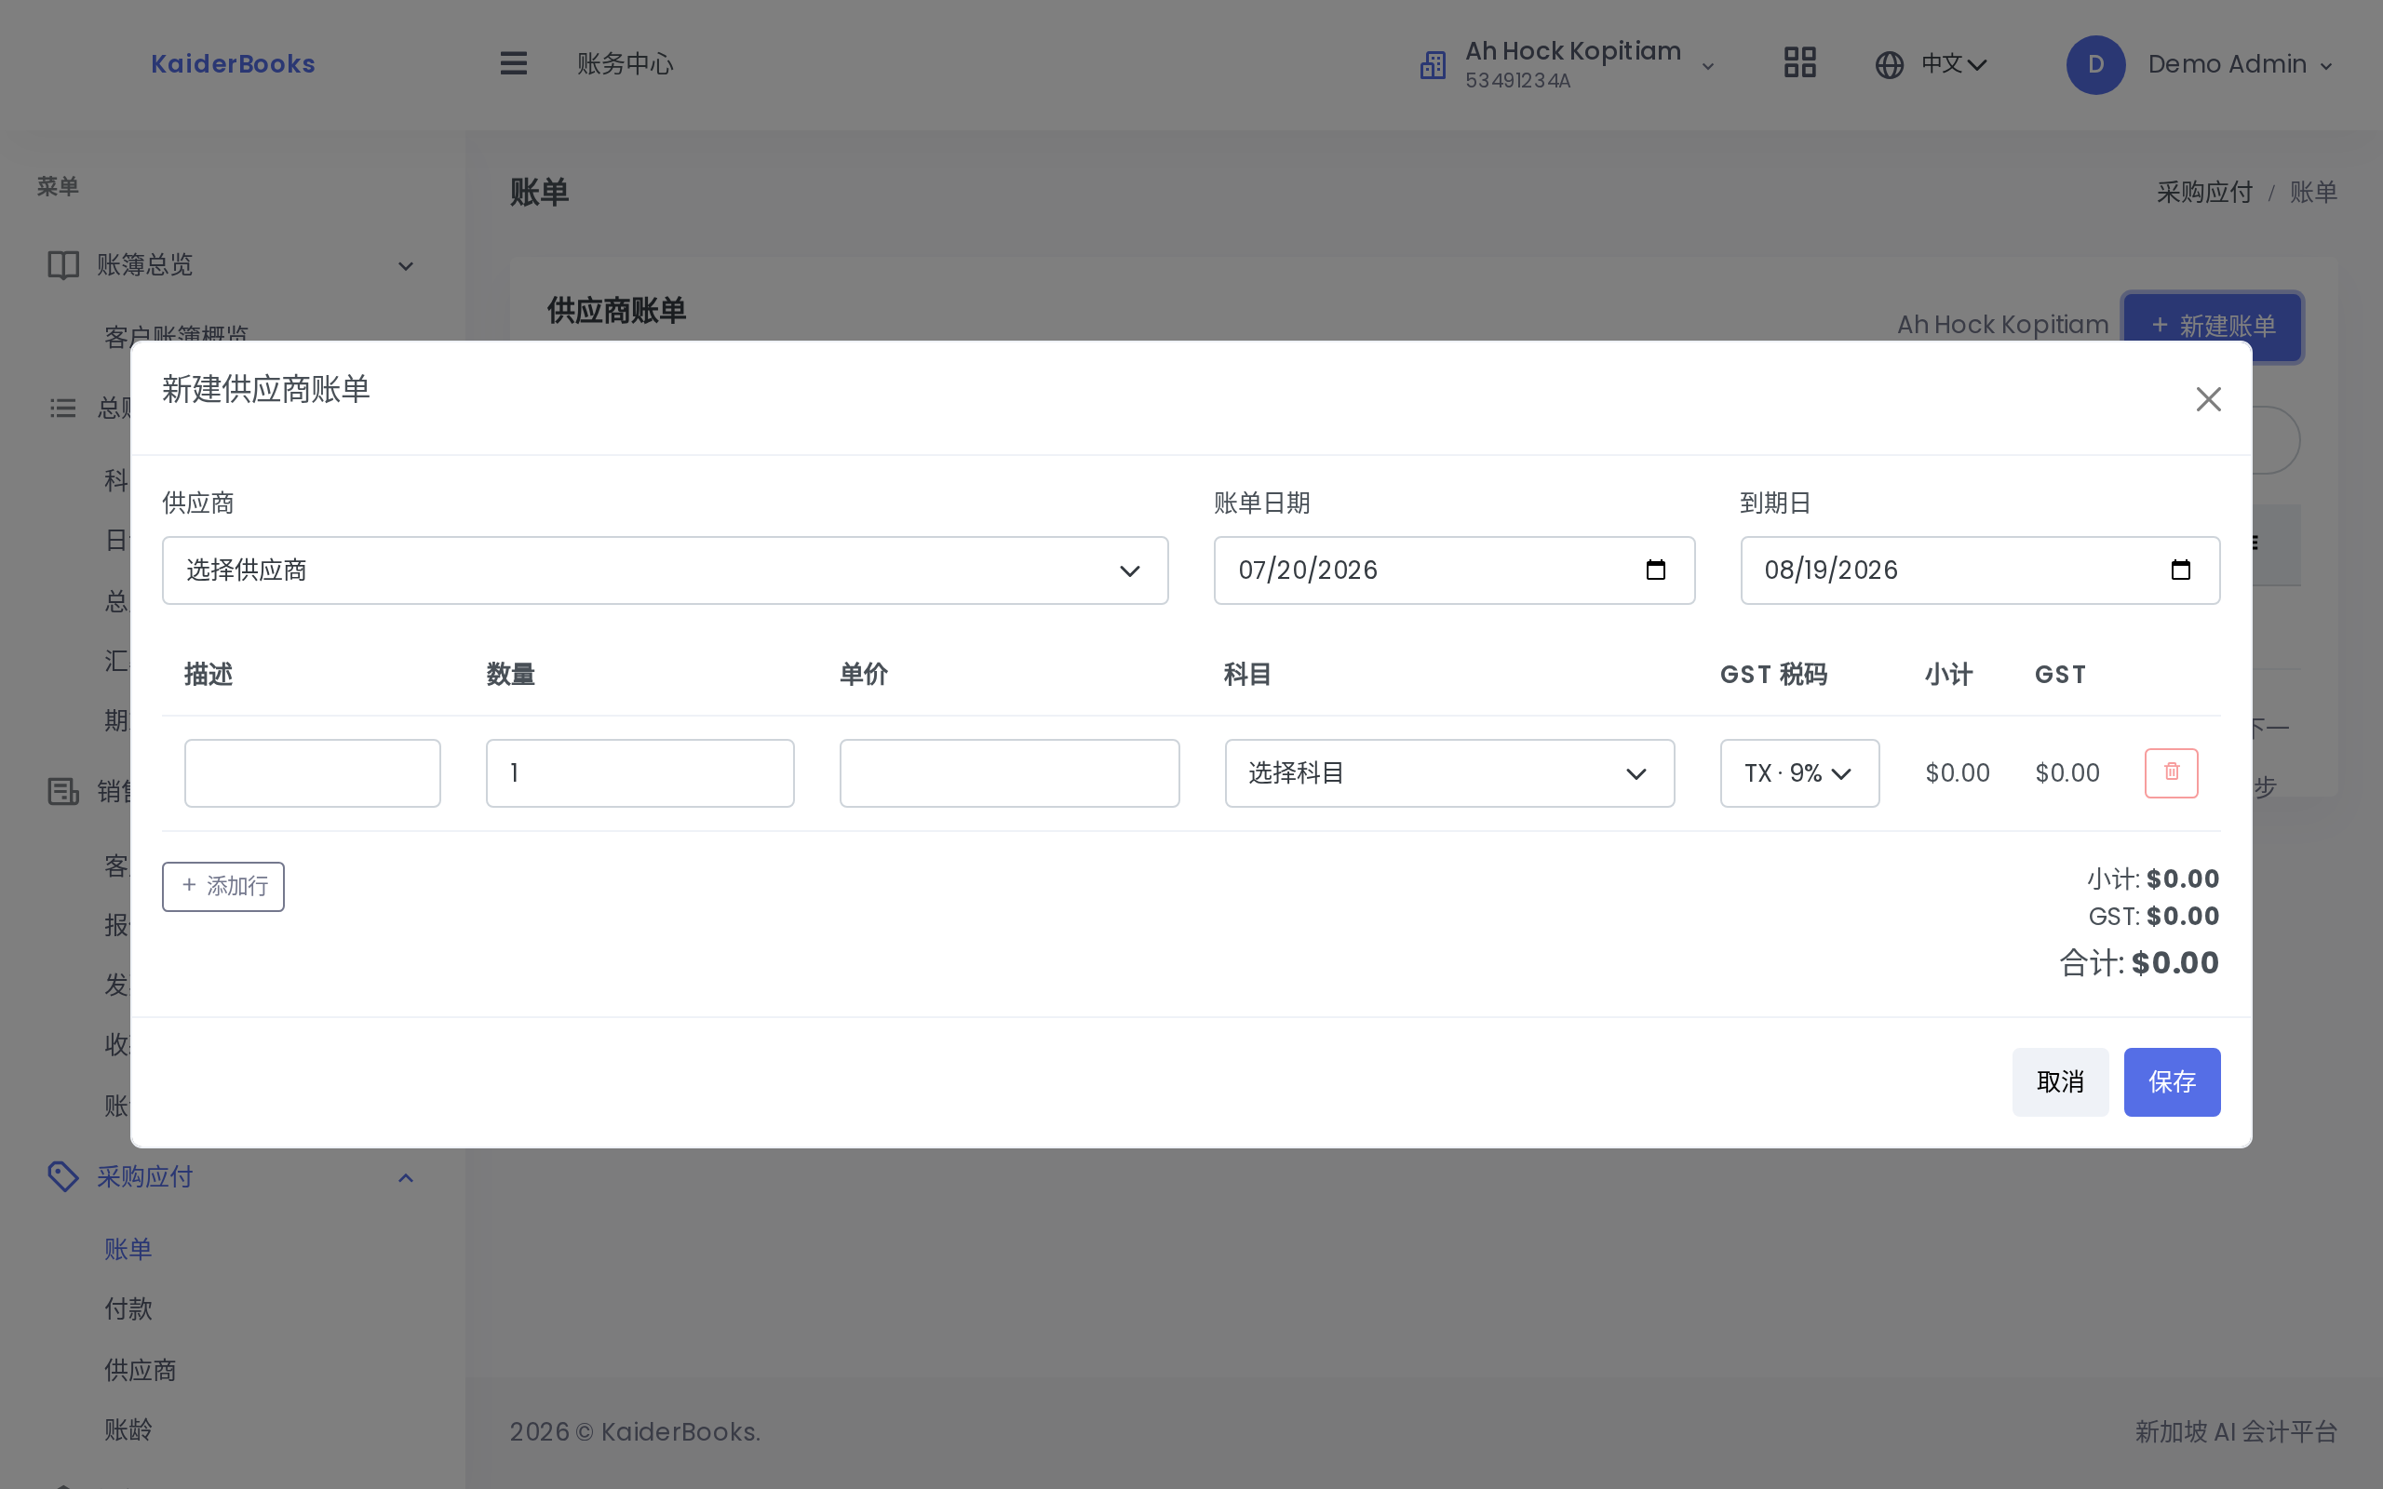This screenshot has height=1489, width=2383.
Task: Open calendar picker for 到期日
Action: (2180, 570)
